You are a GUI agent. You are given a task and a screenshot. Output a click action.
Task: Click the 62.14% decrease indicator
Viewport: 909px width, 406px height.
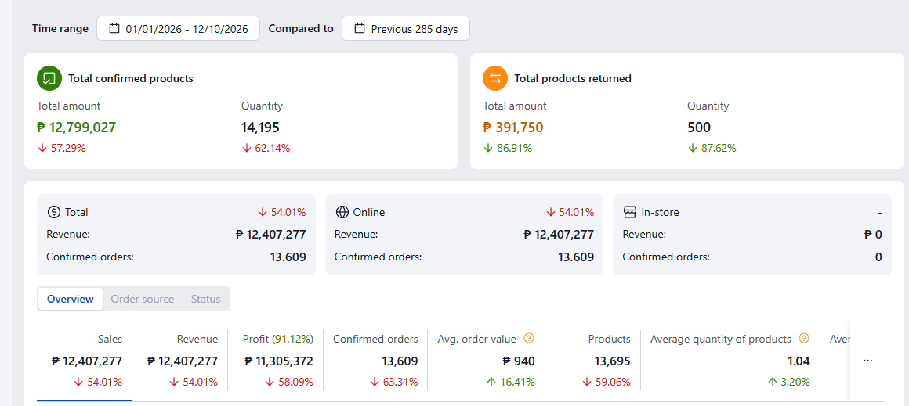266,148
